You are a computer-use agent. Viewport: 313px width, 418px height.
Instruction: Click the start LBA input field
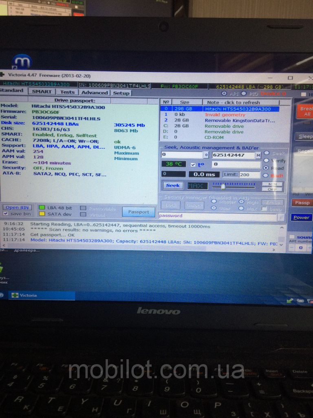[x=182, y=155]
